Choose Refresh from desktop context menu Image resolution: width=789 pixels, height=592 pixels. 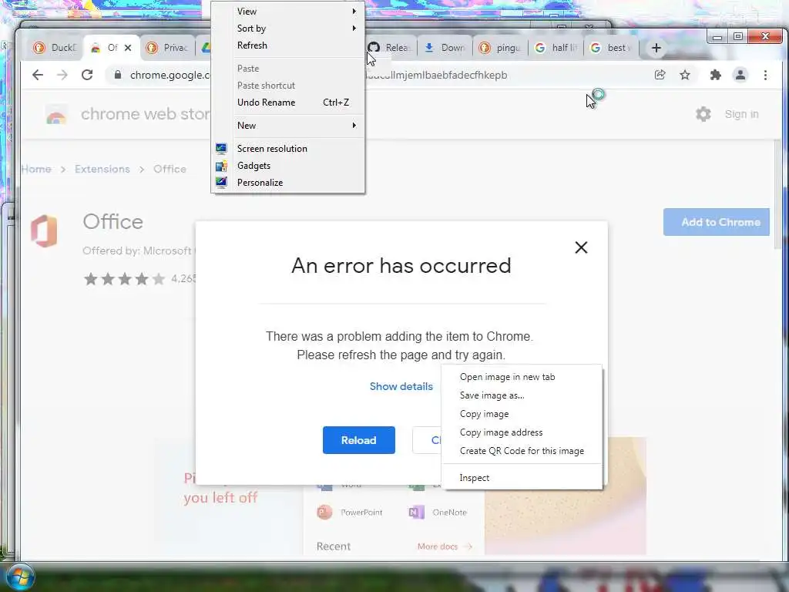pyautogui.click(x=288, y=45)
